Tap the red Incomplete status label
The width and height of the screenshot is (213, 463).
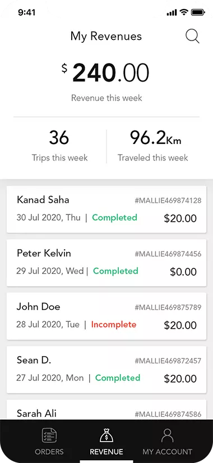114,325
